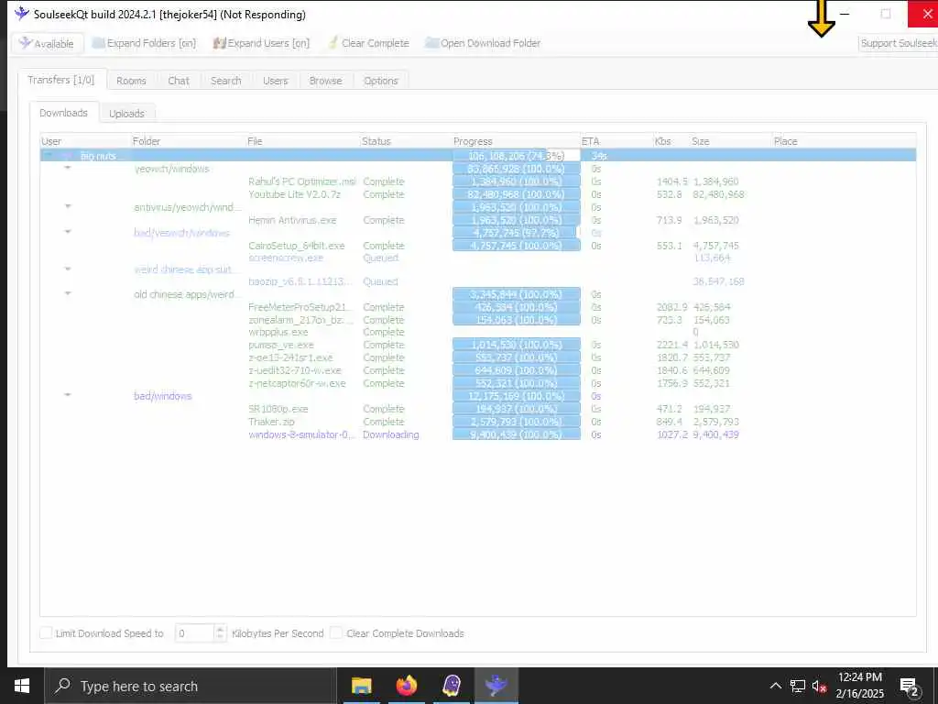Screen dimensions: 938x704
Task: Click the Kbs column header
Action: [x=671, y=140]
